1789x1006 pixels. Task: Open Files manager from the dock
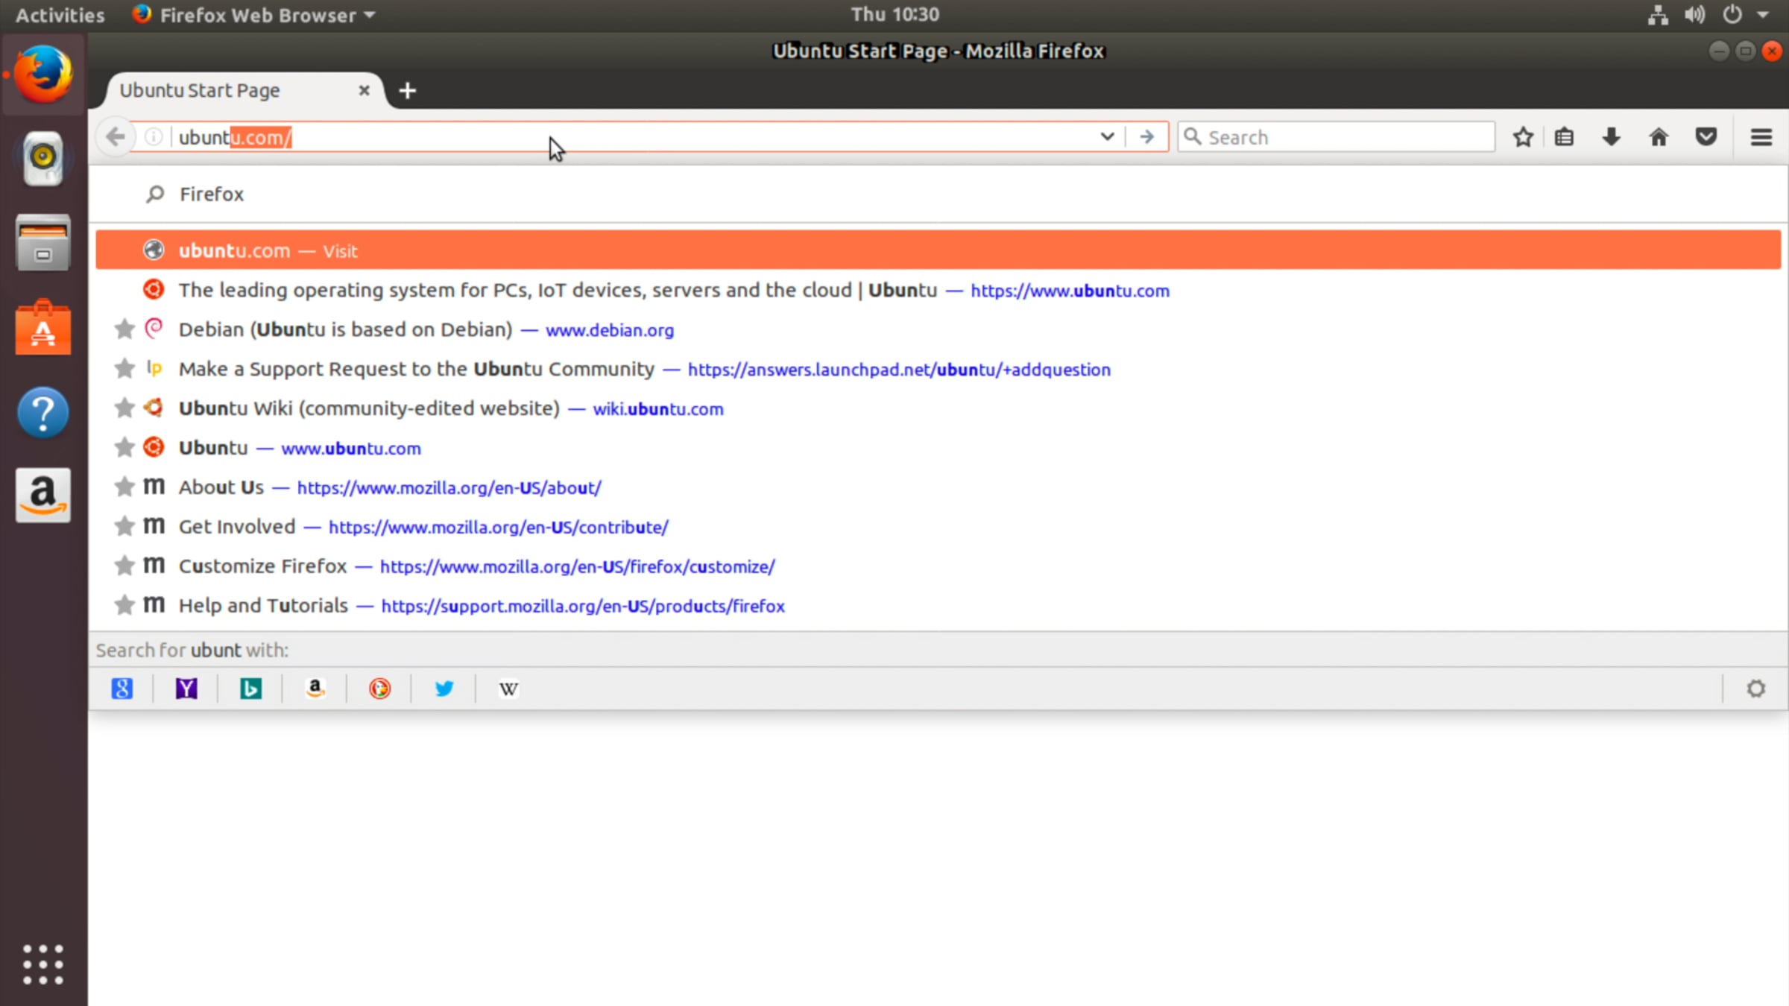click(x=43, y=243)
